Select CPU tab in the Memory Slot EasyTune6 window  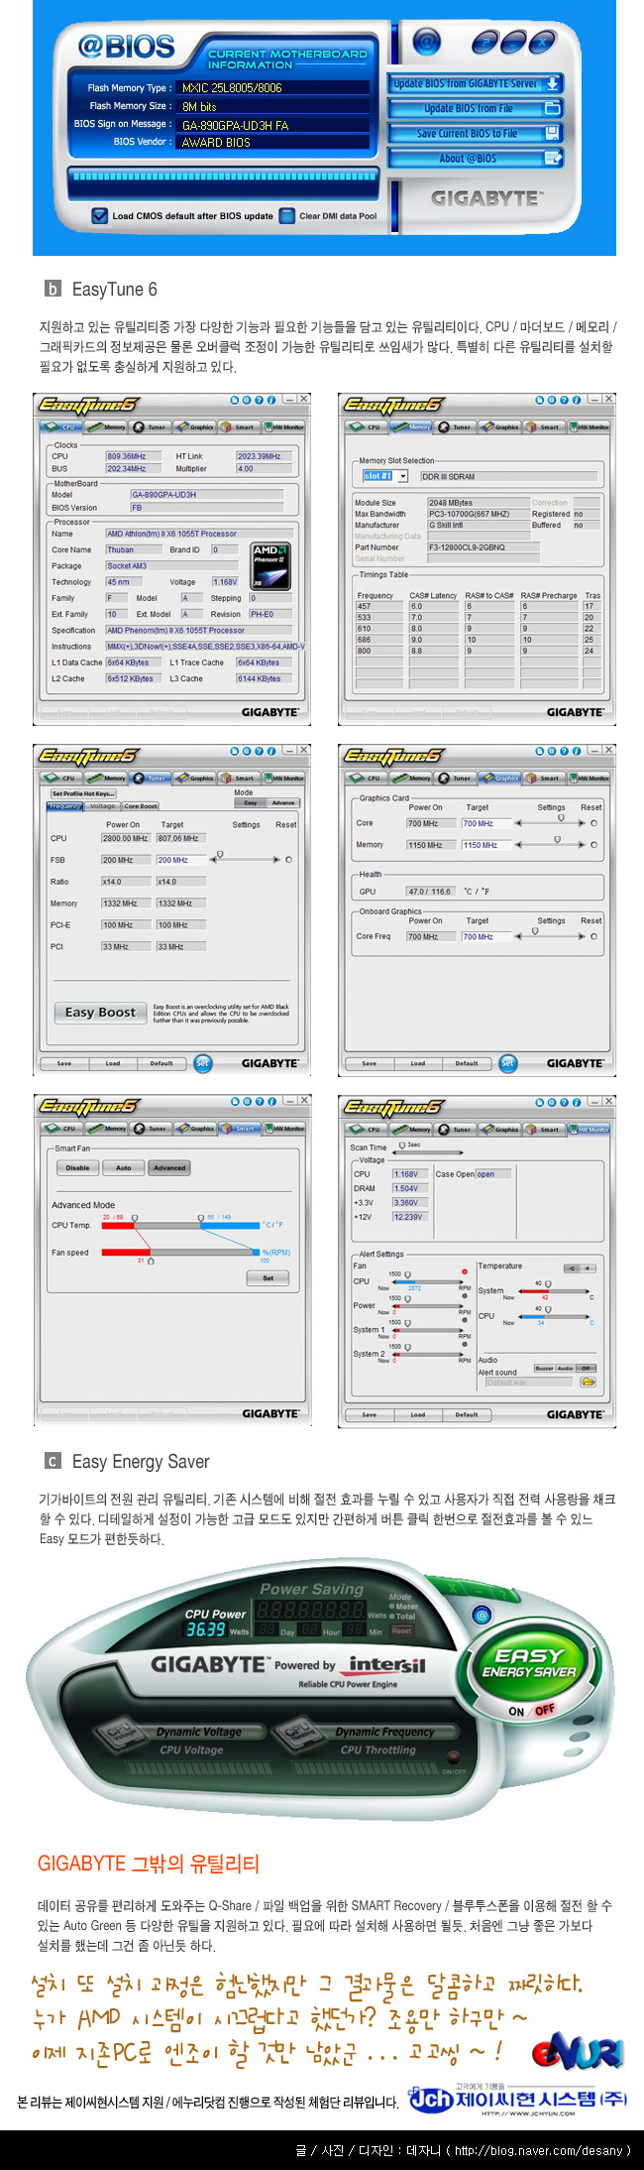(367, 427)
